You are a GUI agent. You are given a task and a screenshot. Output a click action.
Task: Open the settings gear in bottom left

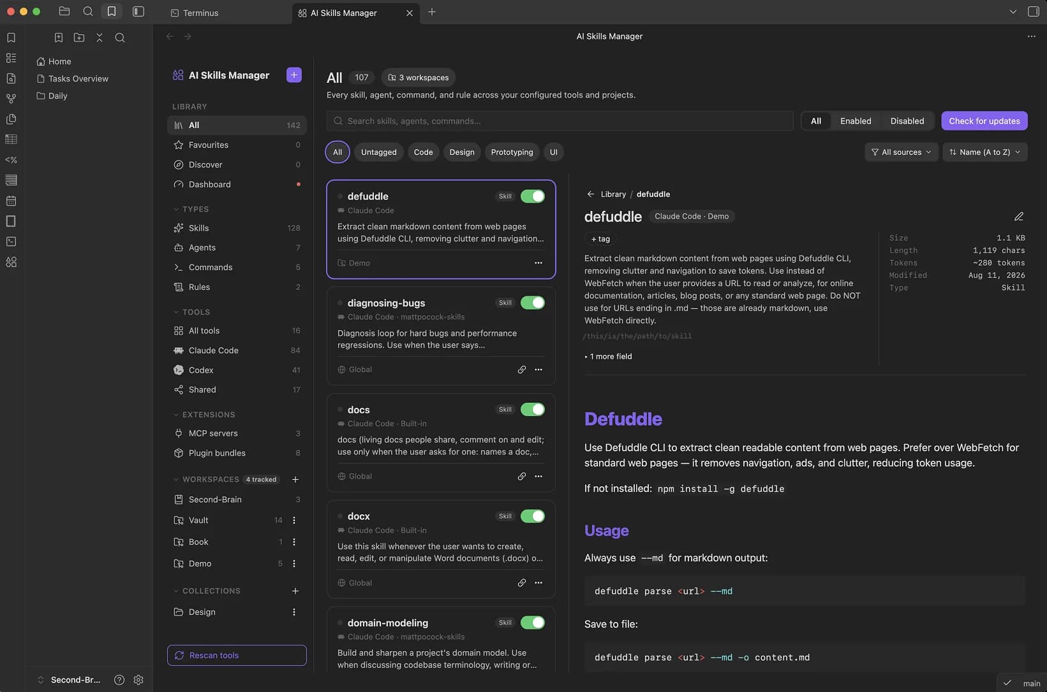138,680
